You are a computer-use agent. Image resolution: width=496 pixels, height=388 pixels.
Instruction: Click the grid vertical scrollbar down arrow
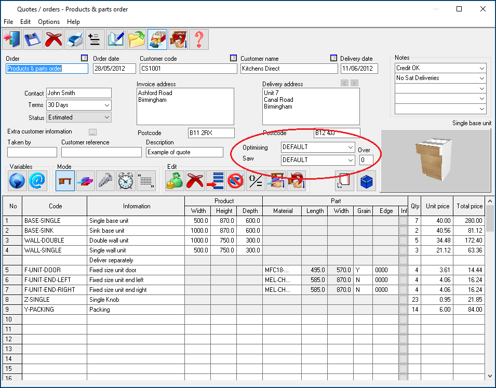click(x=490, y=376)
